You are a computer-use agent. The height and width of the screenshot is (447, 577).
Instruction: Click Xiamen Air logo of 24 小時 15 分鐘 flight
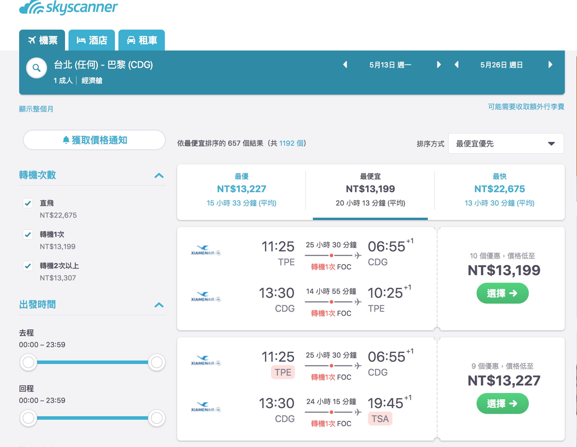tap(206, 407)
